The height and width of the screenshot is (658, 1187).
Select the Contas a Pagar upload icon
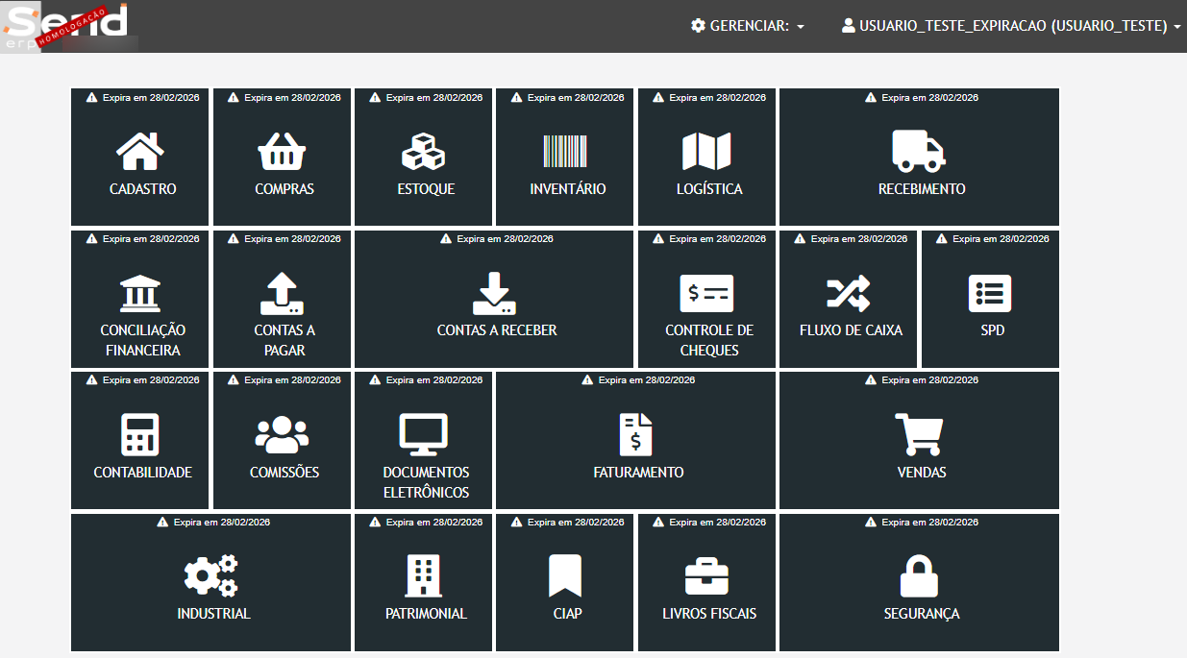click(283, 294)
